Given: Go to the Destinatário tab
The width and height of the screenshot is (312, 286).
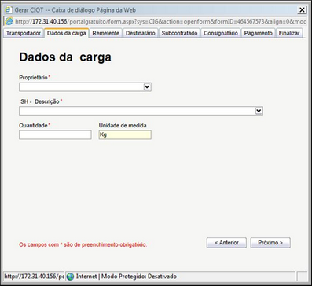Looking at the screenshot, I should 141,34.
